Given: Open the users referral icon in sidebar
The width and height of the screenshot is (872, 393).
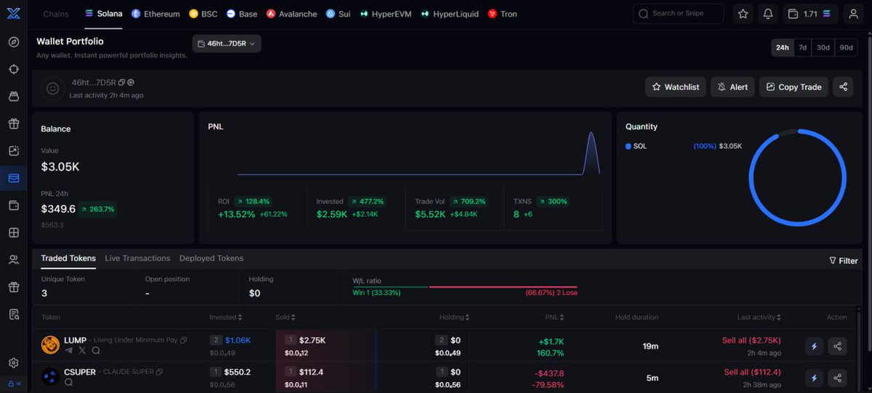Looking at the screenshot, I should click(x=14, y=259).
